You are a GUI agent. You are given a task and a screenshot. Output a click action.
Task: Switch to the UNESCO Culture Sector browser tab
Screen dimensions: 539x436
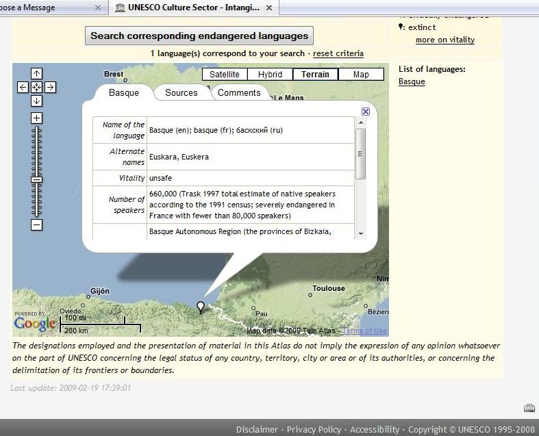coord(194,8)
